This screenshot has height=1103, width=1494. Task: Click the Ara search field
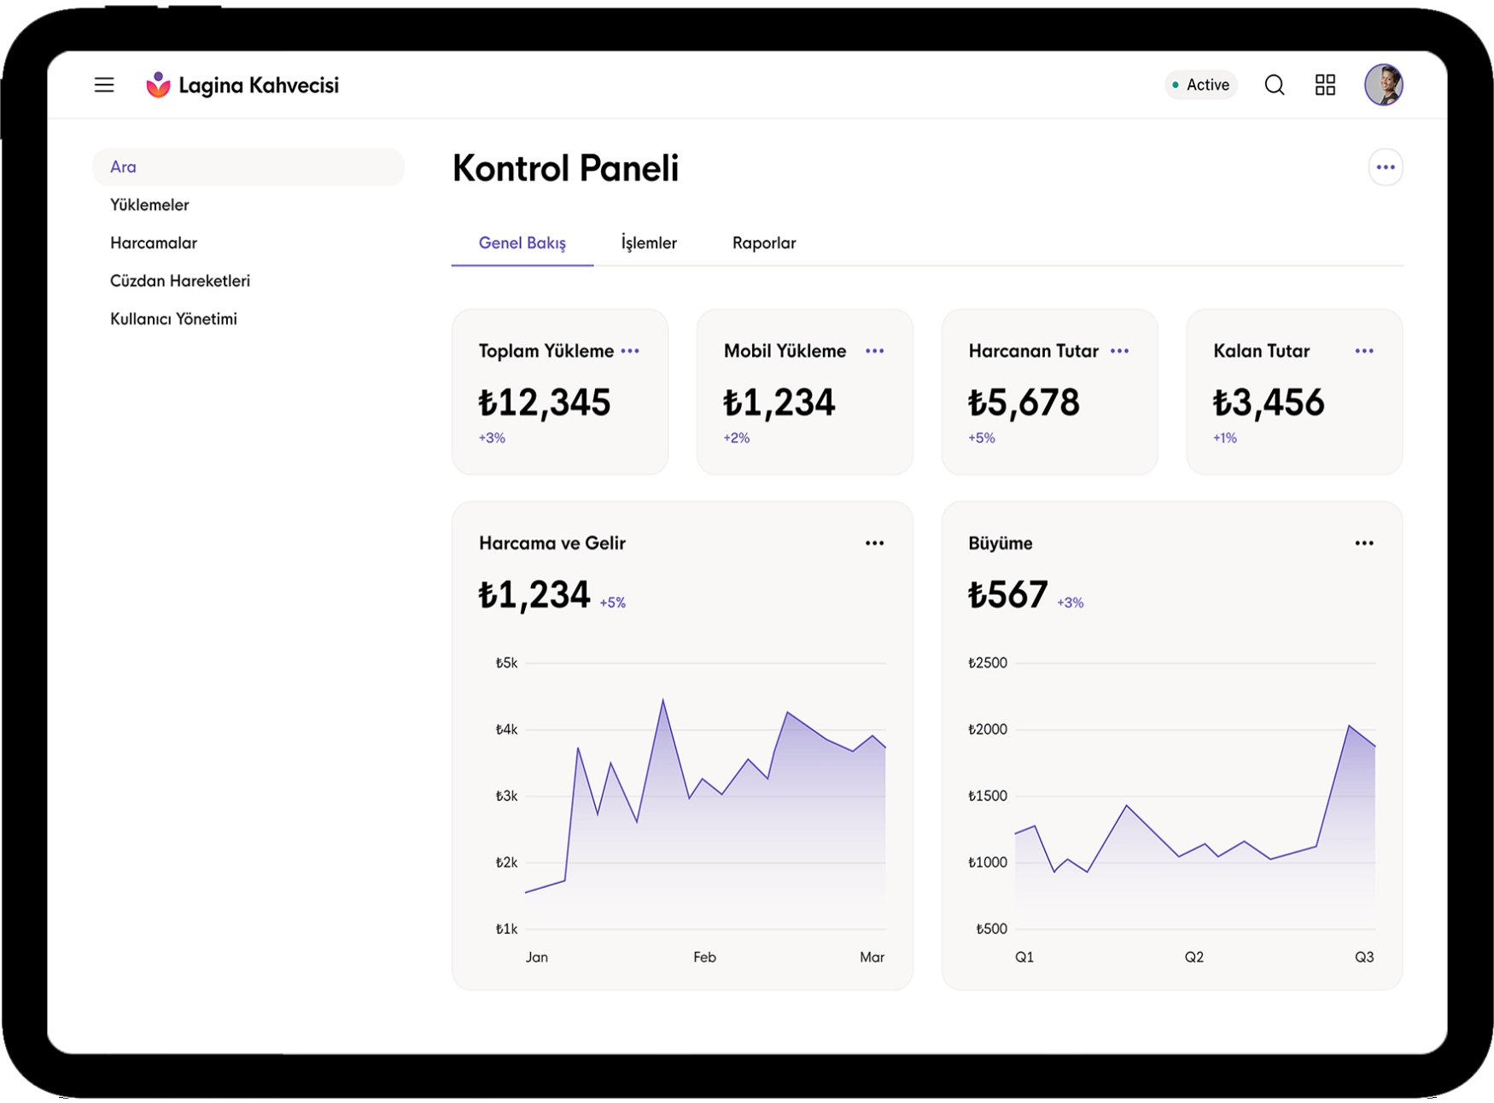click(x=248, y=167)
